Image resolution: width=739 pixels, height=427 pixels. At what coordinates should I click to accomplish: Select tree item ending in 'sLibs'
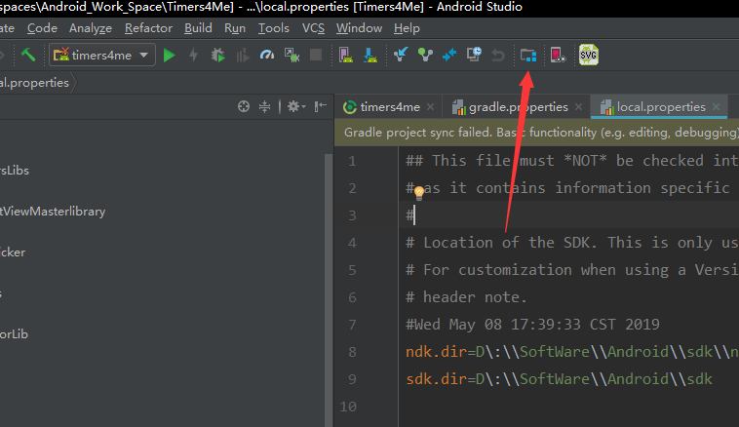pyautogui.click(x=15, y=171)
